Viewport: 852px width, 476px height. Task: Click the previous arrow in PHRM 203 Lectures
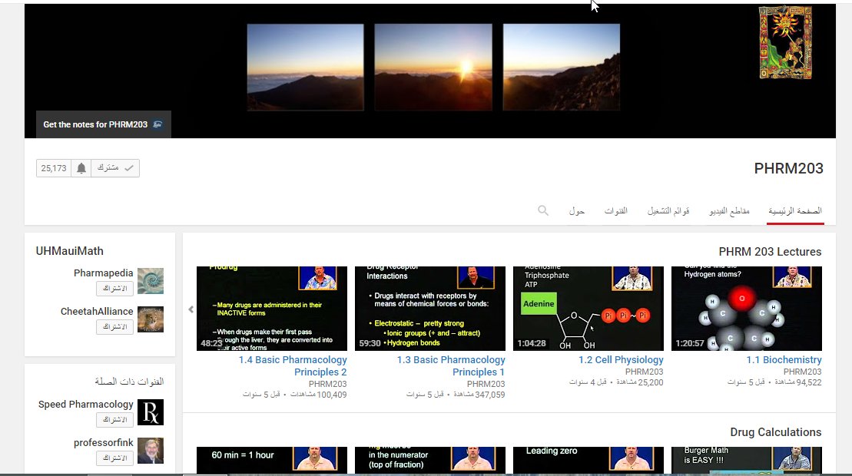click(191, 309)
